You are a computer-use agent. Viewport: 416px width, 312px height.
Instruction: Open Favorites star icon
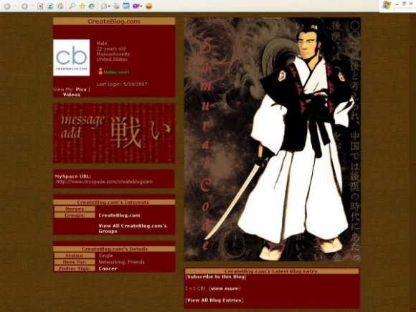click(x=82, y=6)
